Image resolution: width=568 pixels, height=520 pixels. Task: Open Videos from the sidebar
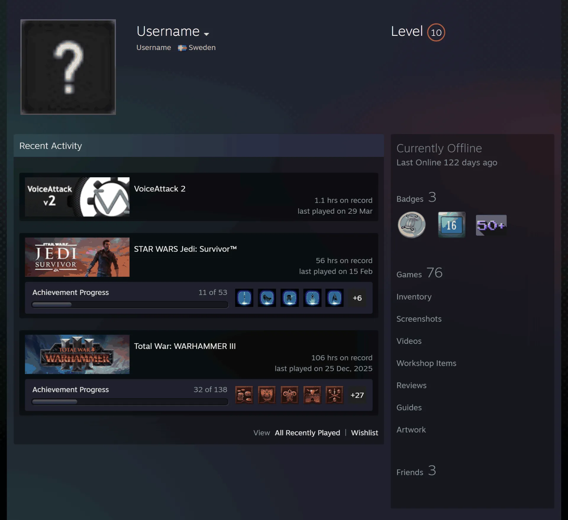409,341
